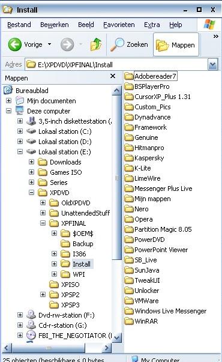Select the Kaspersky folder
This screenshot has width=222, height=362.
click(149, 158)
